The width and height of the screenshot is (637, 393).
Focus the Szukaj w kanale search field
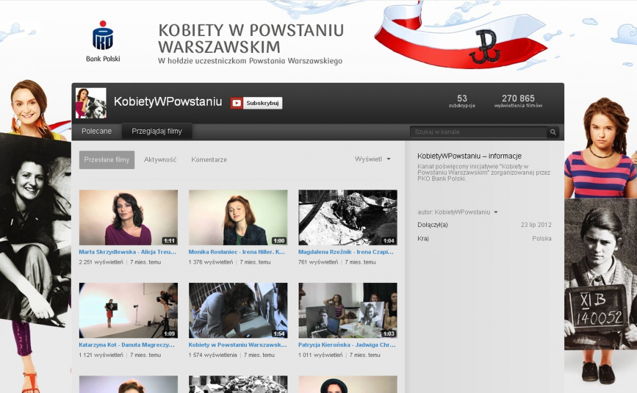[478, 132]
